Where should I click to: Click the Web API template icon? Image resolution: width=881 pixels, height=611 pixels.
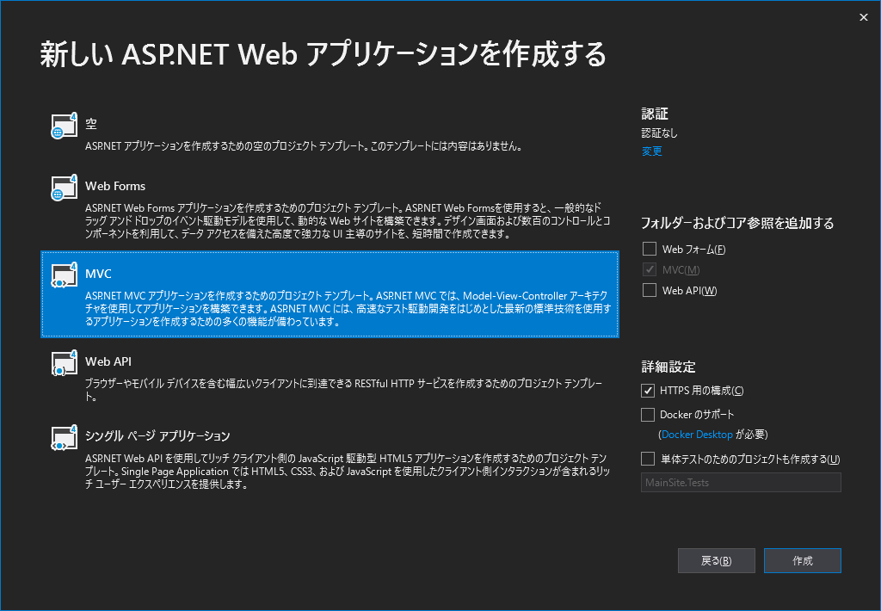click(x=64, y=363)
